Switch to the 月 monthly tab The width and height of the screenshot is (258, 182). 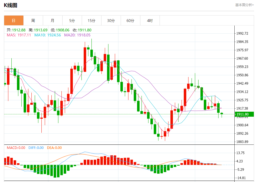point(53,21)
